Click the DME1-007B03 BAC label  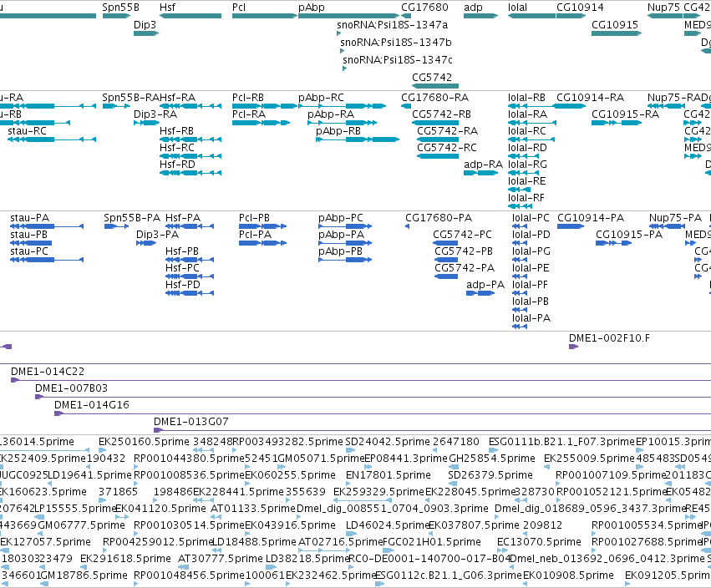(71, 388)
